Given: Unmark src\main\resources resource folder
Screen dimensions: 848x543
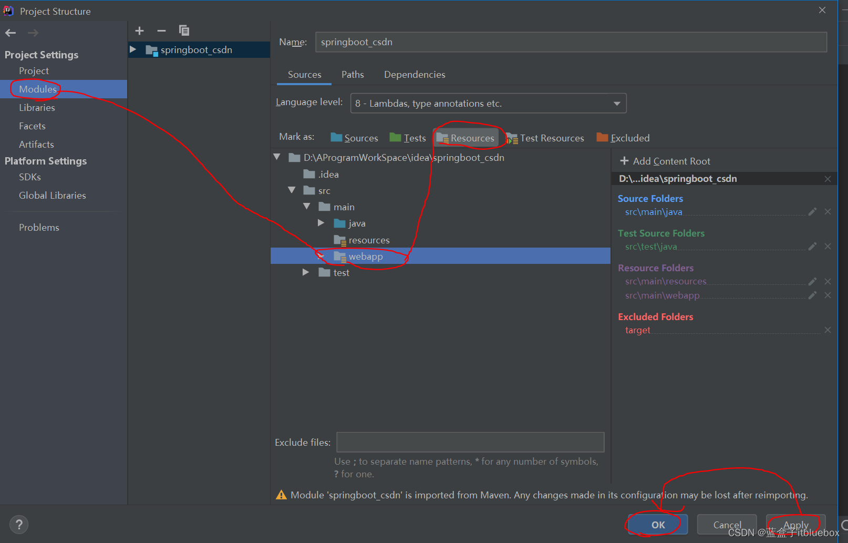Looking at the screenshot, I should pyautogui.click(x=828, y=281).
